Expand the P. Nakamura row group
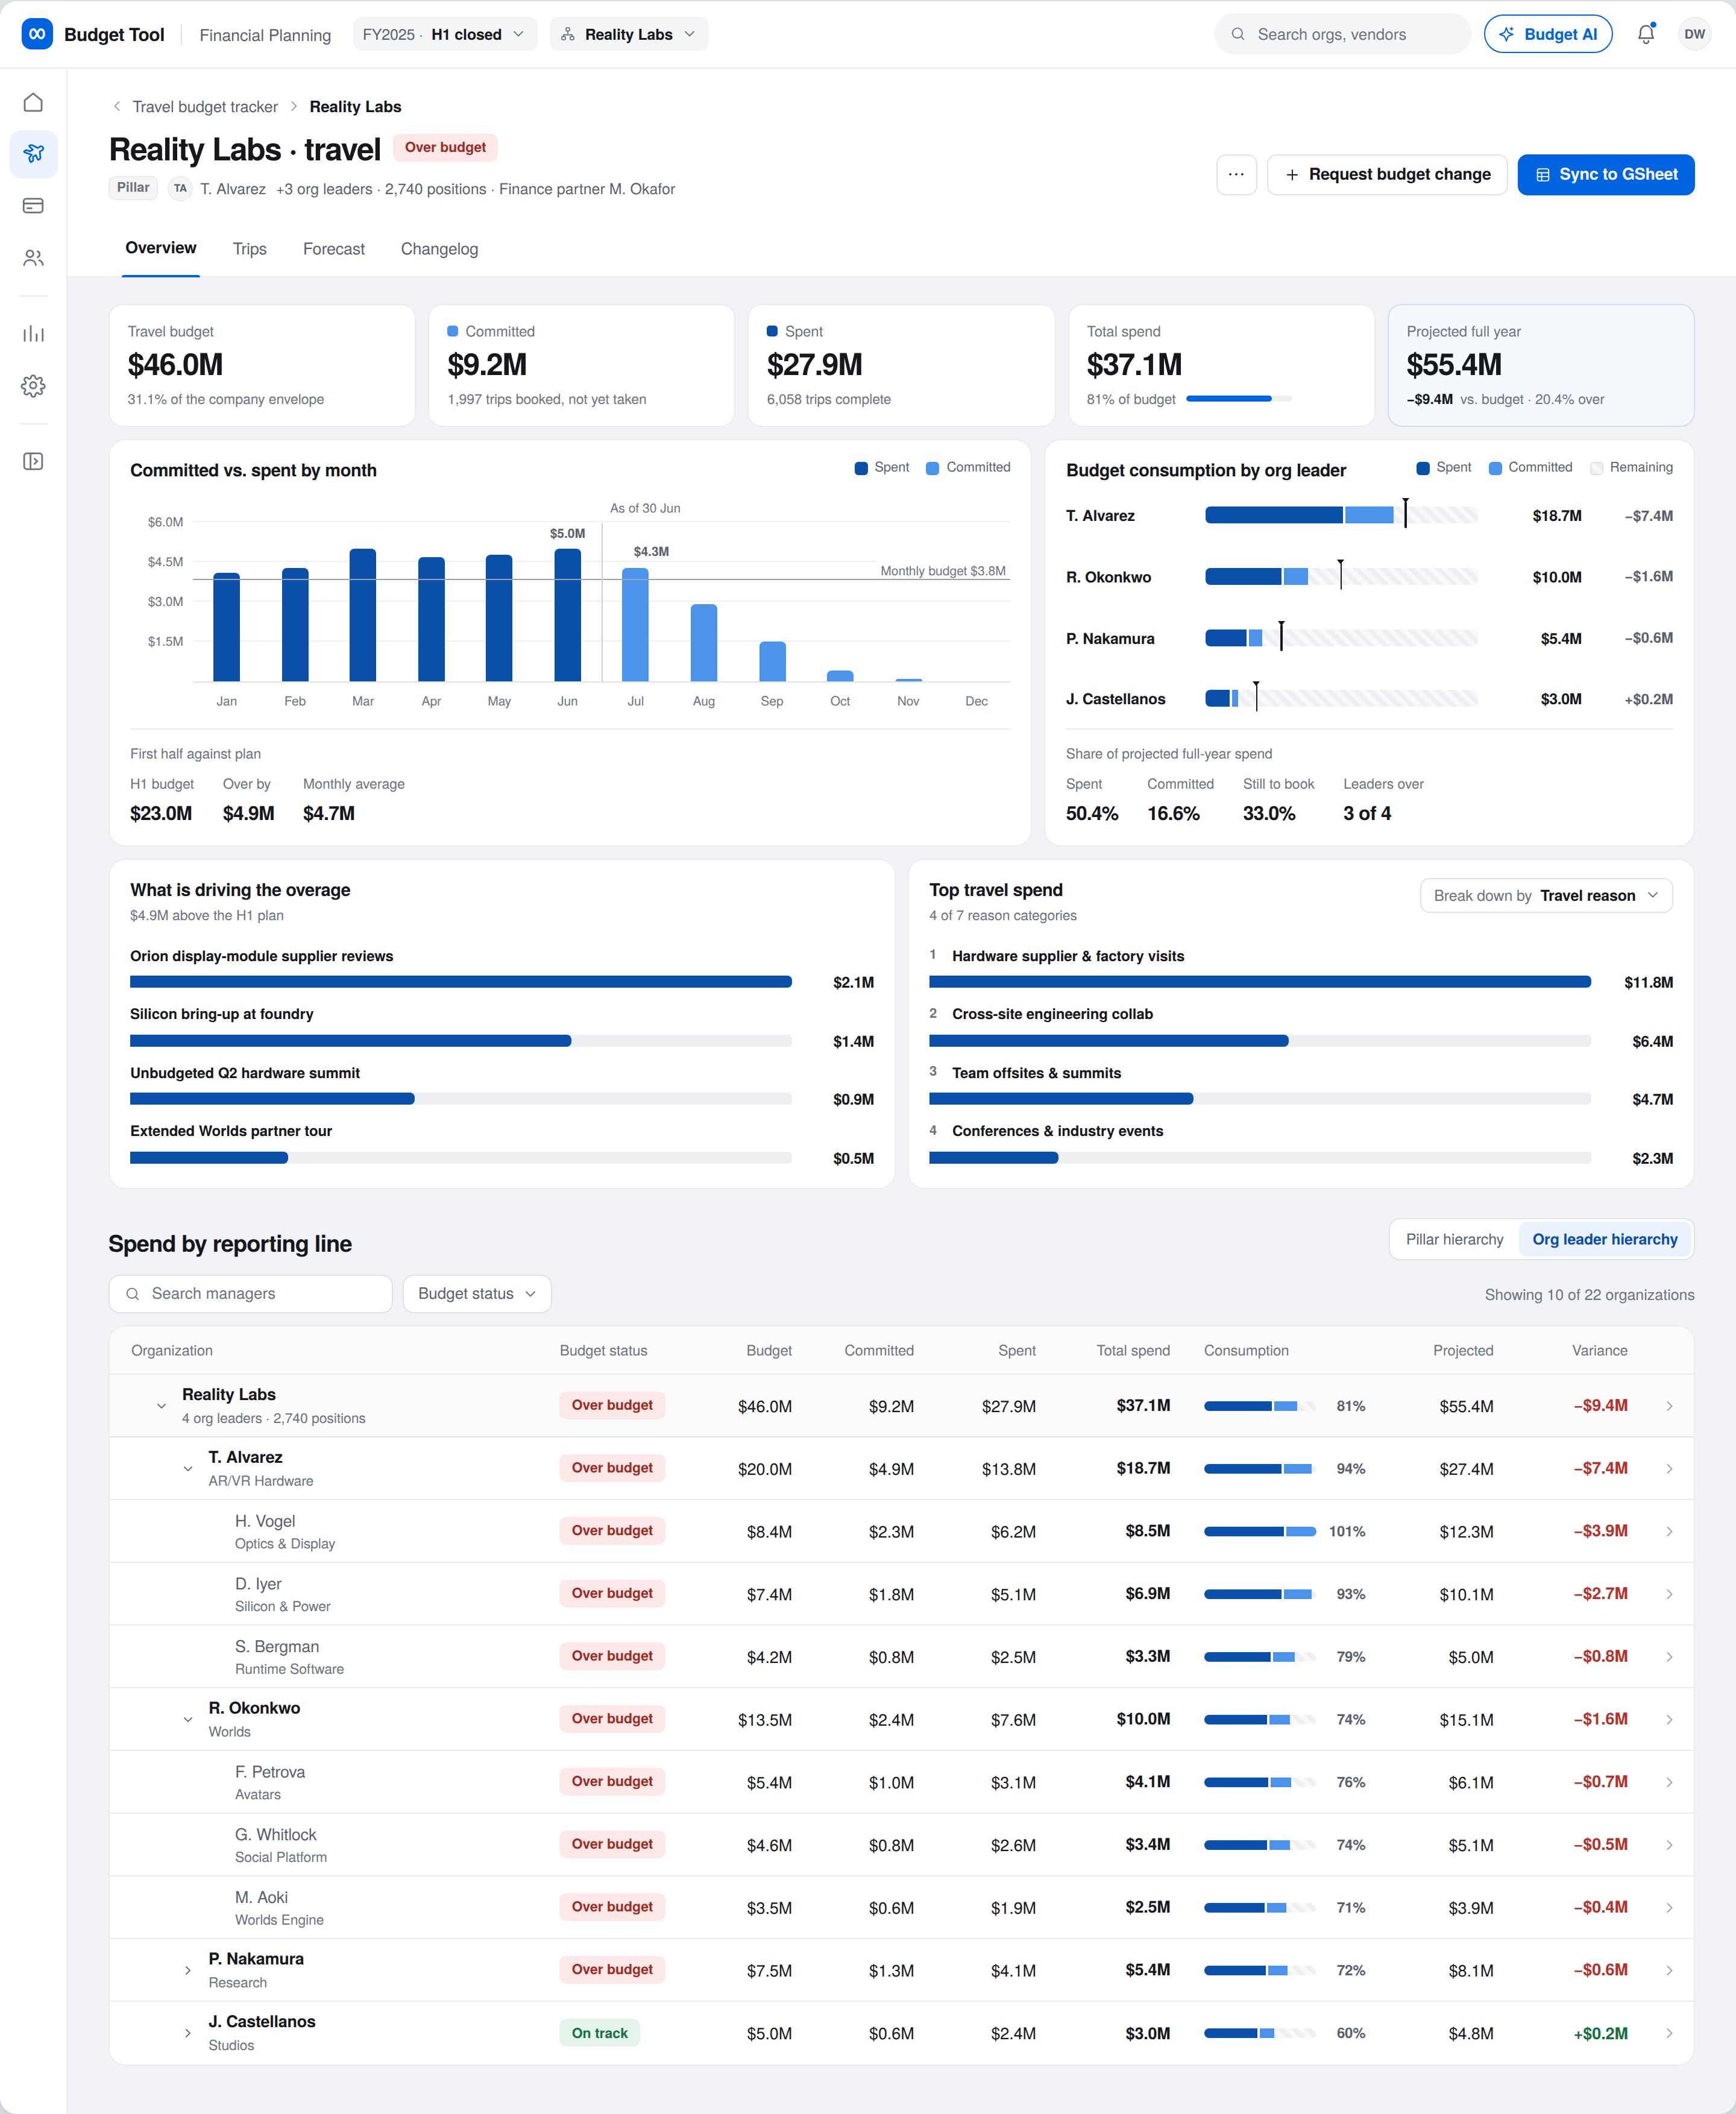 pos(188,1970)
